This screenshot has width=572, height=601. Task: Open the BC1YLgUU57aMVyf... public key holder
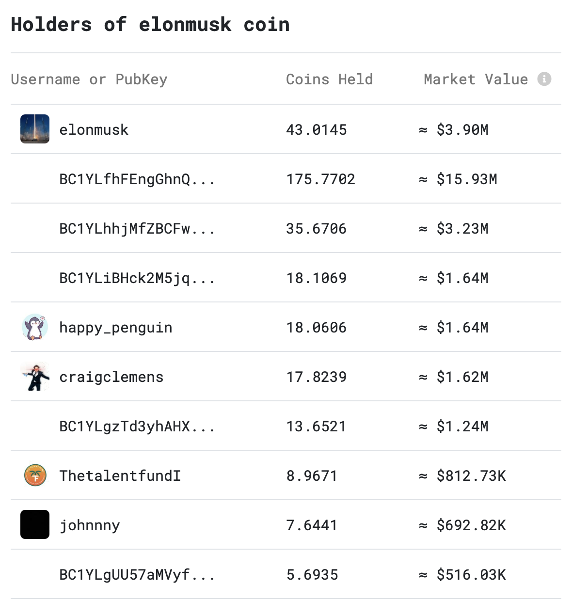[x=137, y=575]
